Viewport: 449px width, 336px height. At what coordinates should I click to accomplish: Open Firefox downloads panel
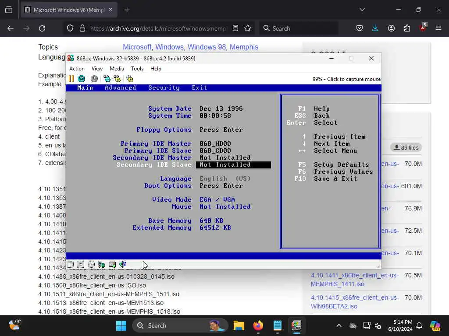pyautogui.click(x=375, y=28)
